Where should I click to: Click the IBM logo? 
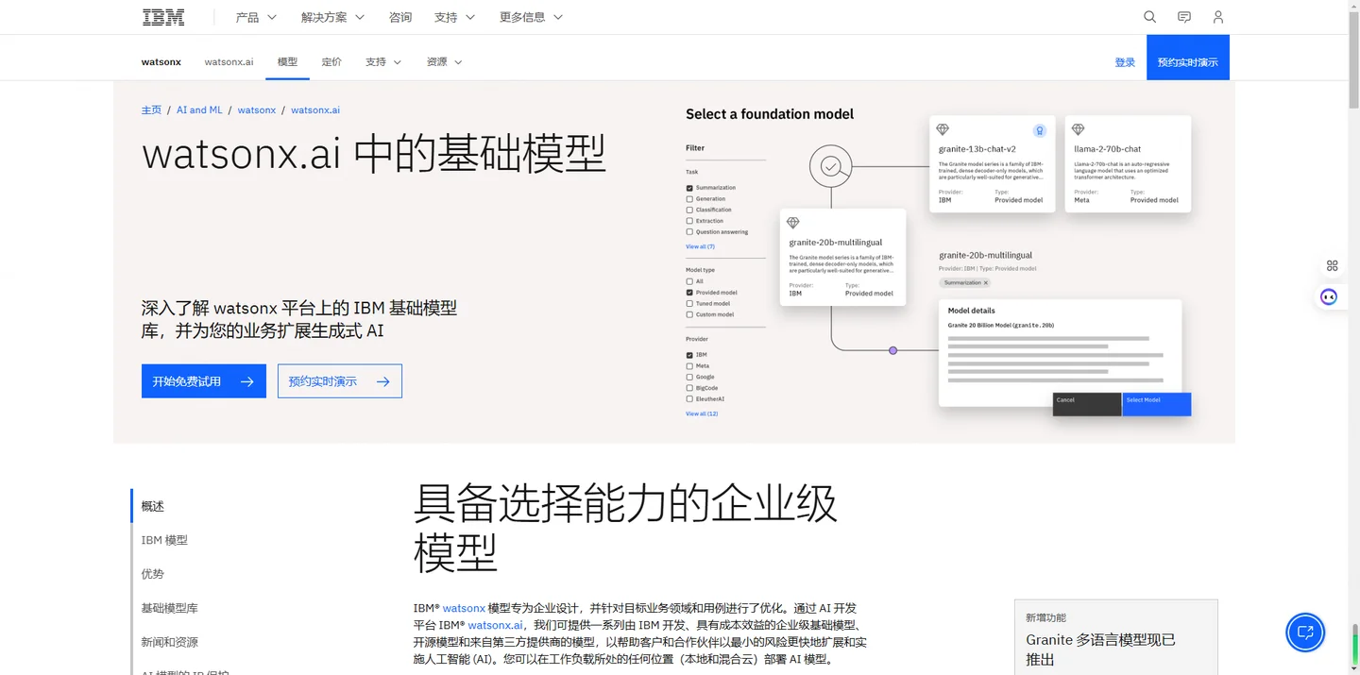tap(163, 17)
